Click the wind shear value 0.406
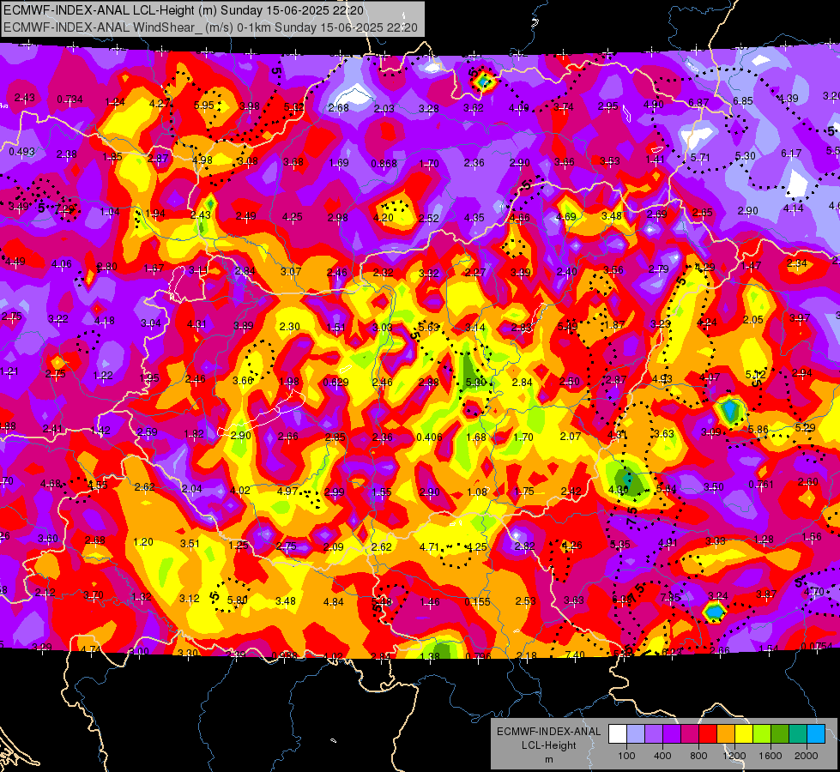Image resolution: width=840 pixels, height=772 pixels. coord(430,437)
